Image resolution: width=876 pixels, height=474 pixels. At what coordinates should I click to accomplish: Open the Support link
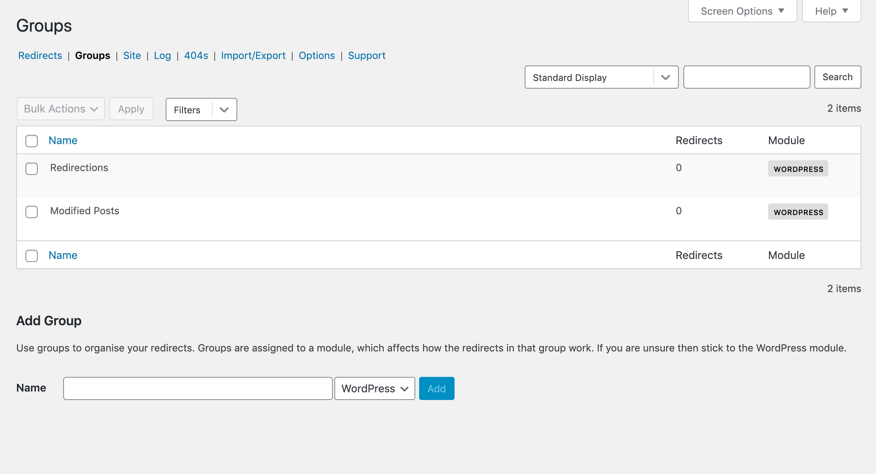point(366,55)
